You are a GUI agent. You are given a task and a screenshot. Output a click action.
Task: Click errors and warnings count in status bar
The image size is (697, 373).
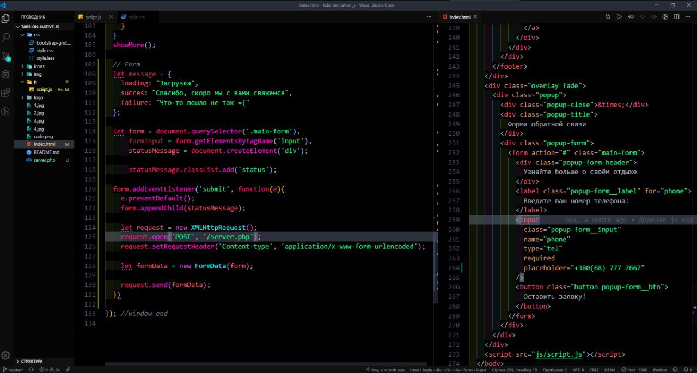click(x=49, y=370)
